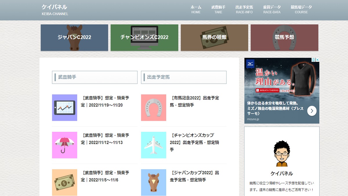Click the chart tablet thumbnail icon
Viewport: 348px width, 196px height.
tap(65, 107)
